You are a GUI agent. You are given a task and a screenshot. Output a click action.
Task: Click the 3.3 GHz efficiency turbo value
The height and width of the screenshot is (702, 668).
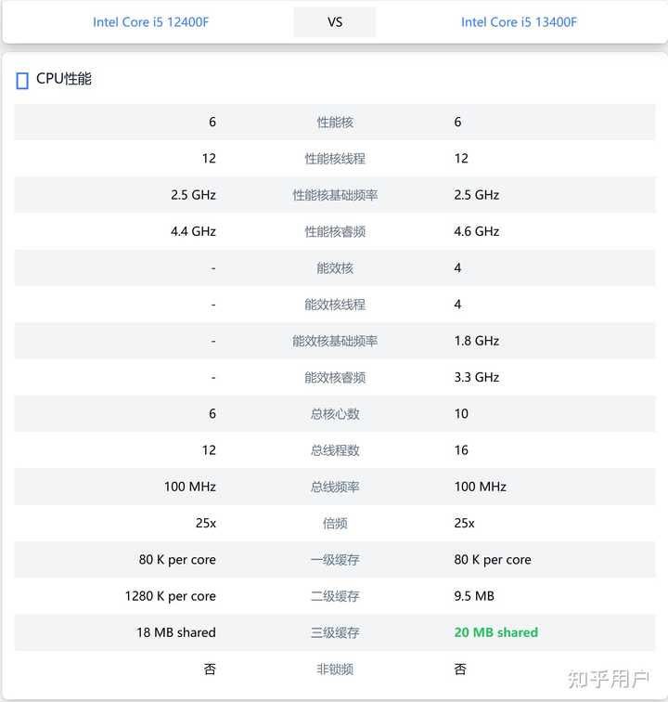pos(477,377)
